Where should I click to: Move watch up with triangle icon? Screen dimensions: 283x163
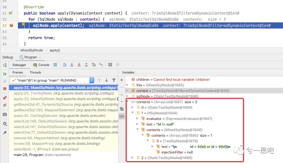coord(122,95)
